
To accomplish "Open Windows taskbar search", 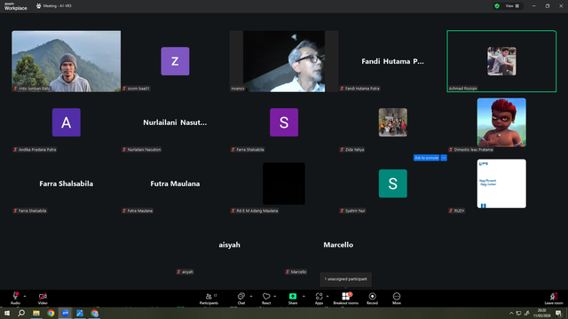I will coord(21,313).
